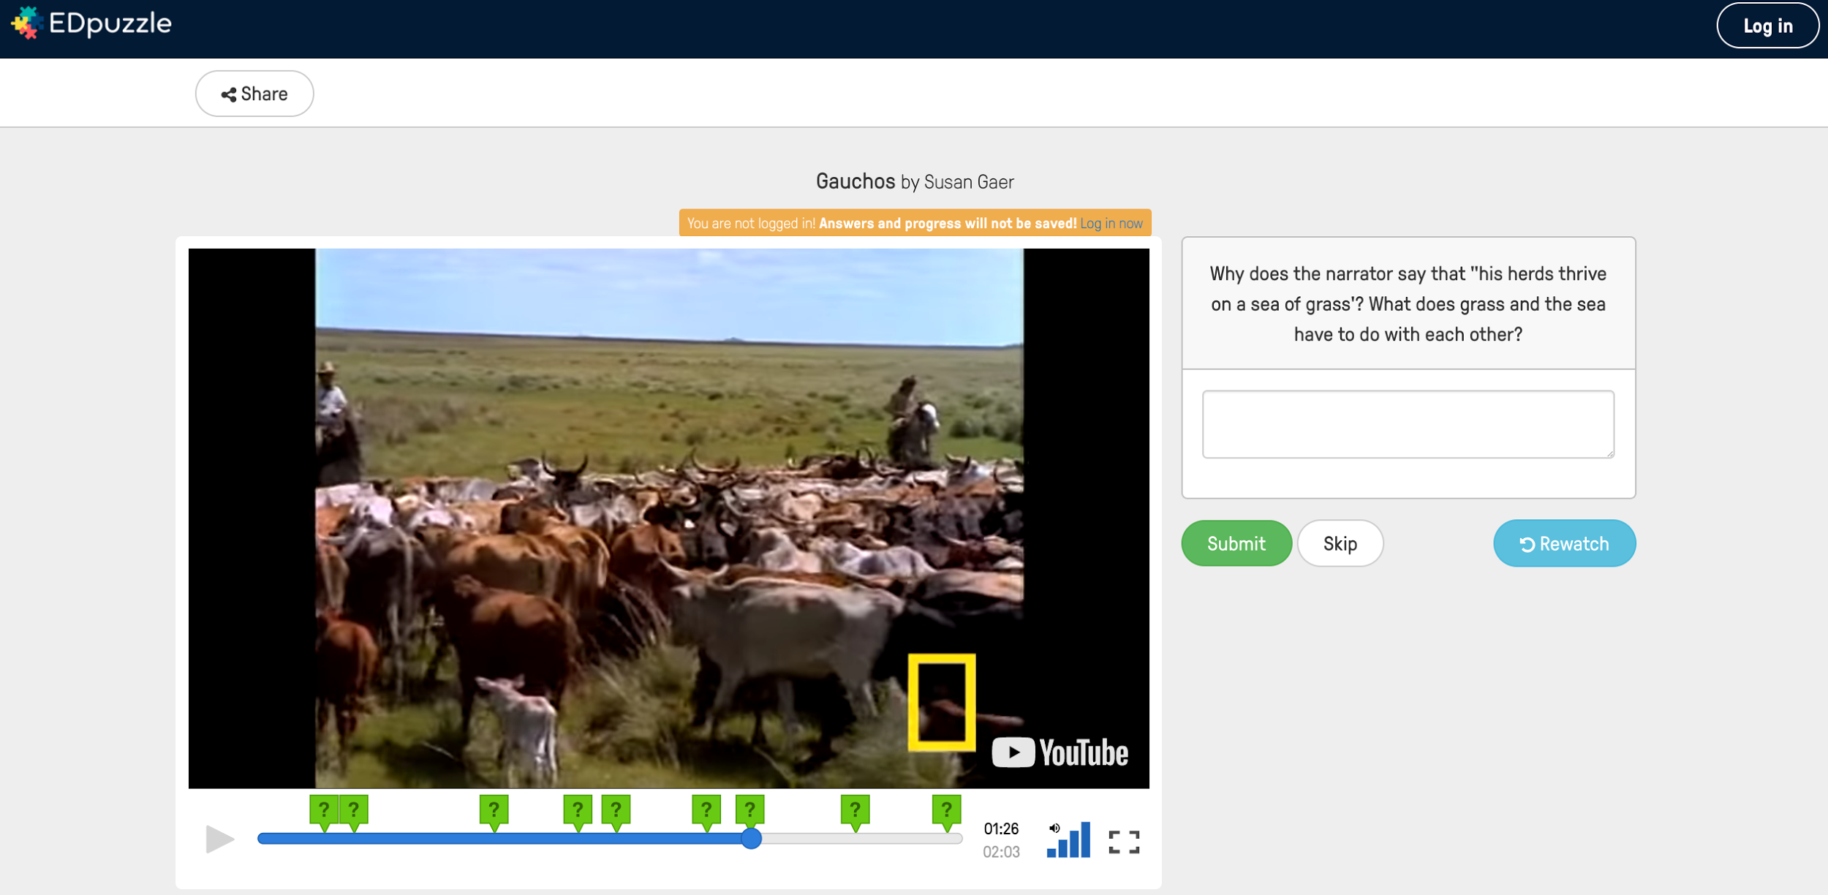The height and width of the screenshot is (895, 1828).
Task: Click the second green question marker
Action: [354, 810]
